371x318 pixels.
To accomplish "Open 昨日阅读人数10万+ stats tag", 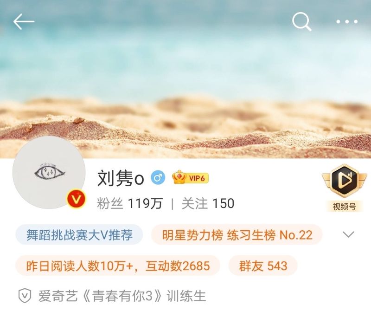I will 118,266.
